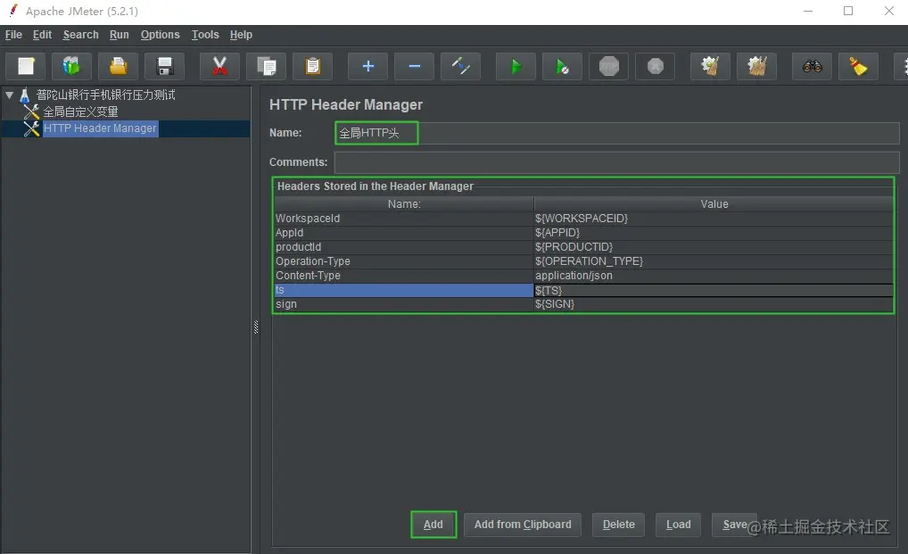Click the Save headers button
908x554 pixels.
point(734,525)
